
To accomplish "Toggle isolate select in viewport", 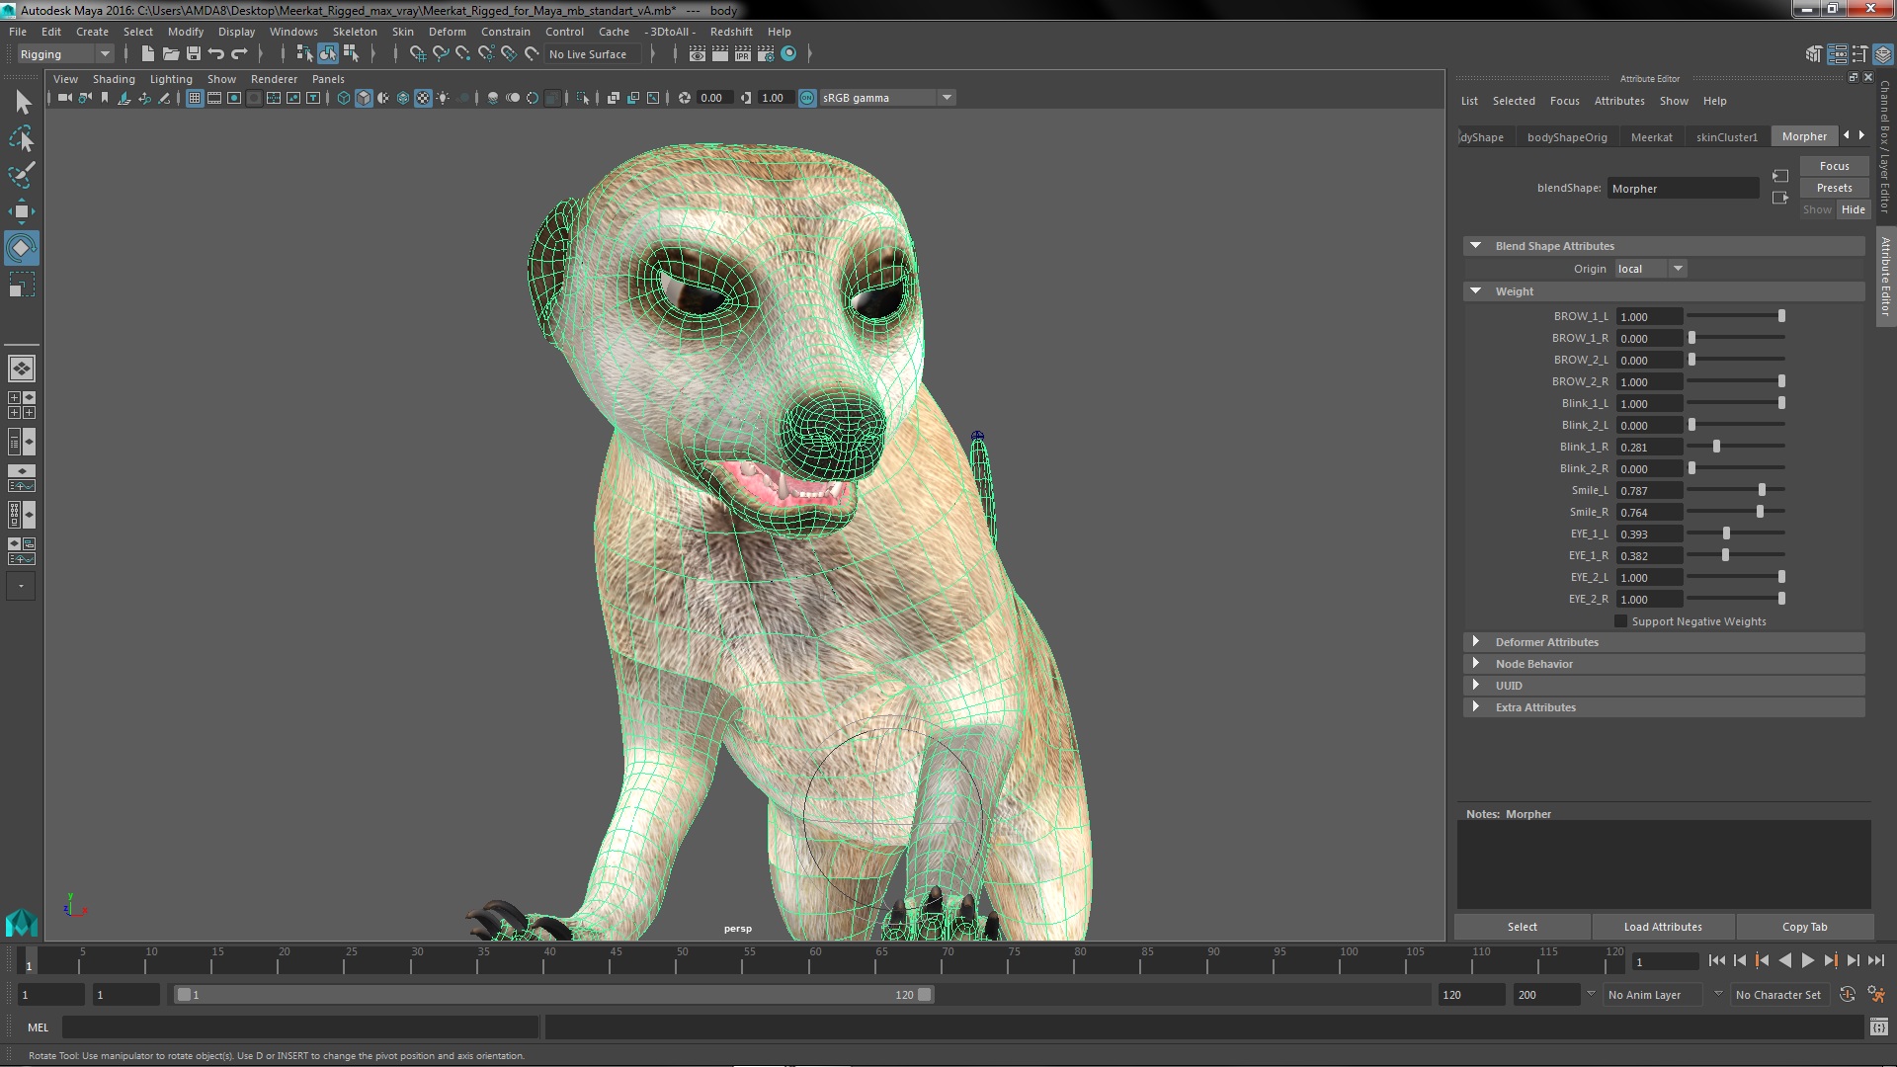I will (583, 98).
